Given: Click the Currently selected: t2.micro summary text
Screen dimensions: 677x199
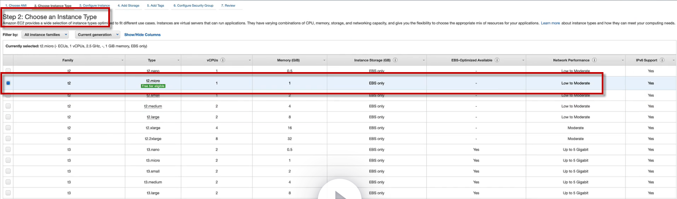Looking at the screenshot, I should 77,46.
